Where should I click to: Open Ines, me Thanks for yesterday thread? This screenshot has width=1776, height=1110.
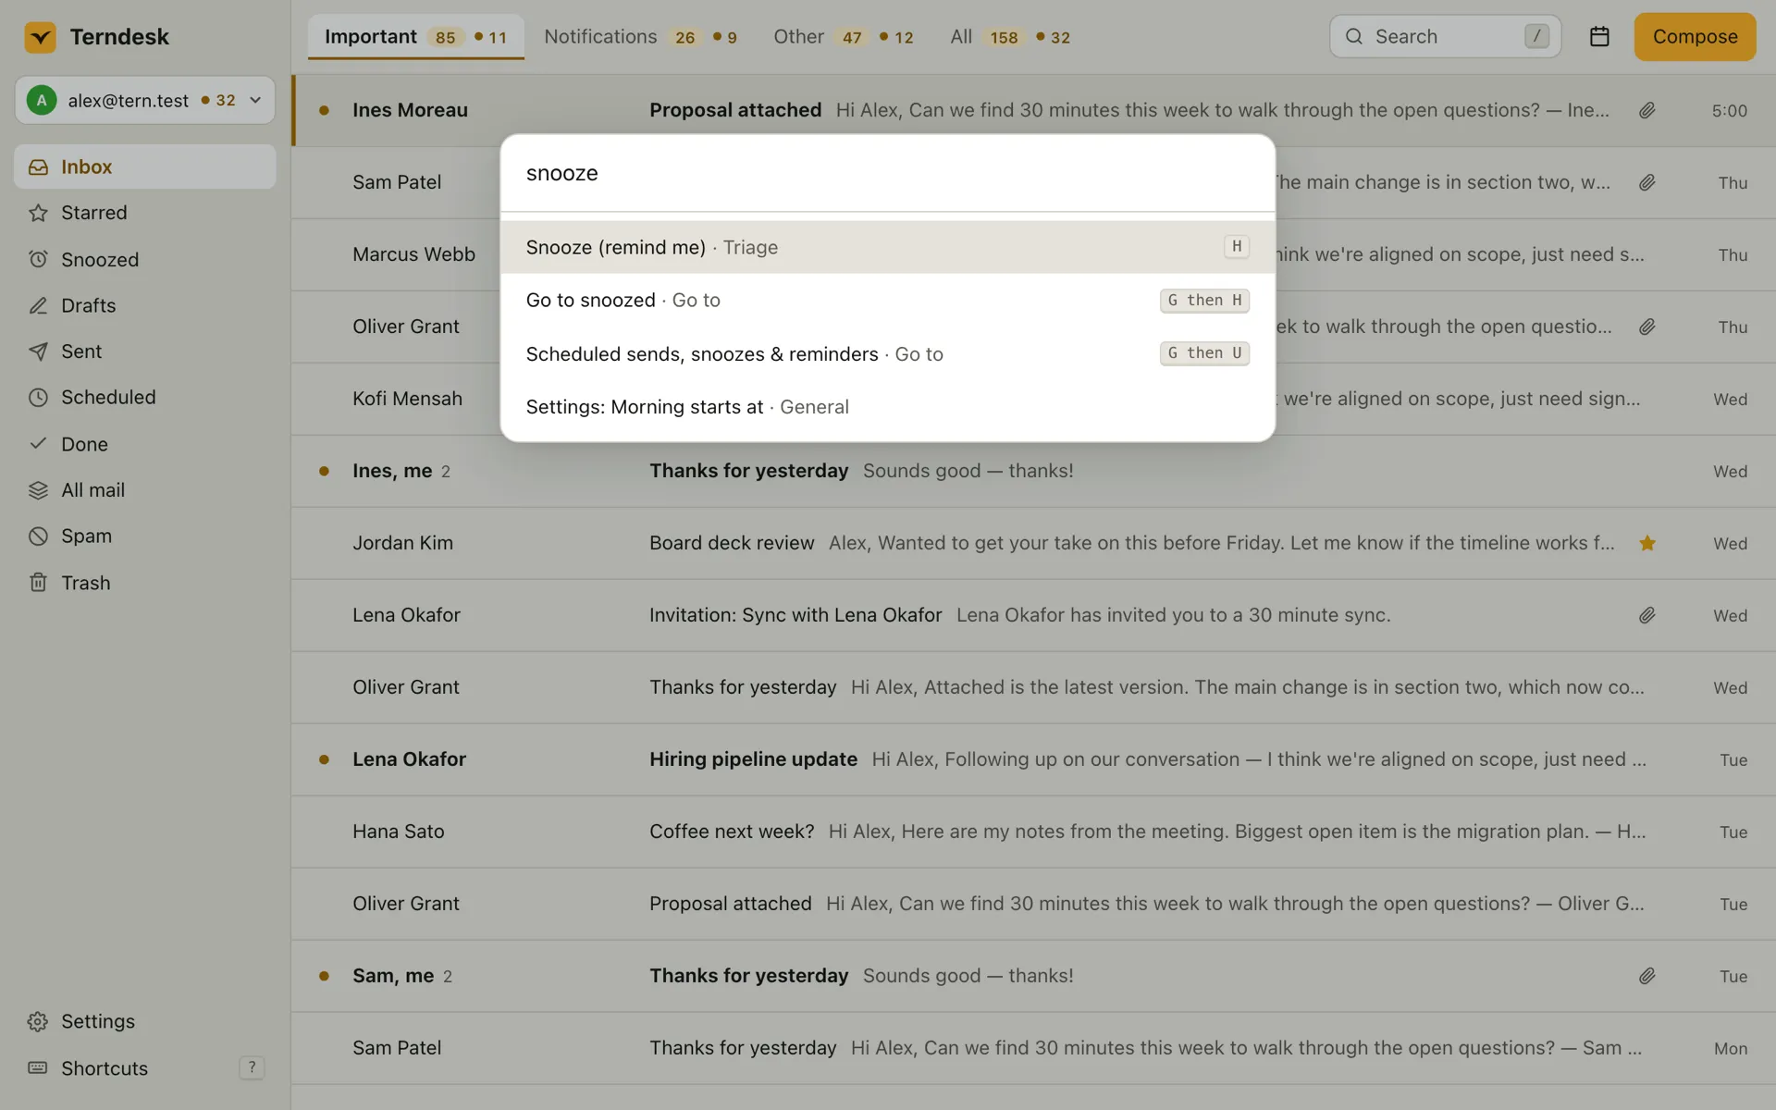click(1034, 471)
